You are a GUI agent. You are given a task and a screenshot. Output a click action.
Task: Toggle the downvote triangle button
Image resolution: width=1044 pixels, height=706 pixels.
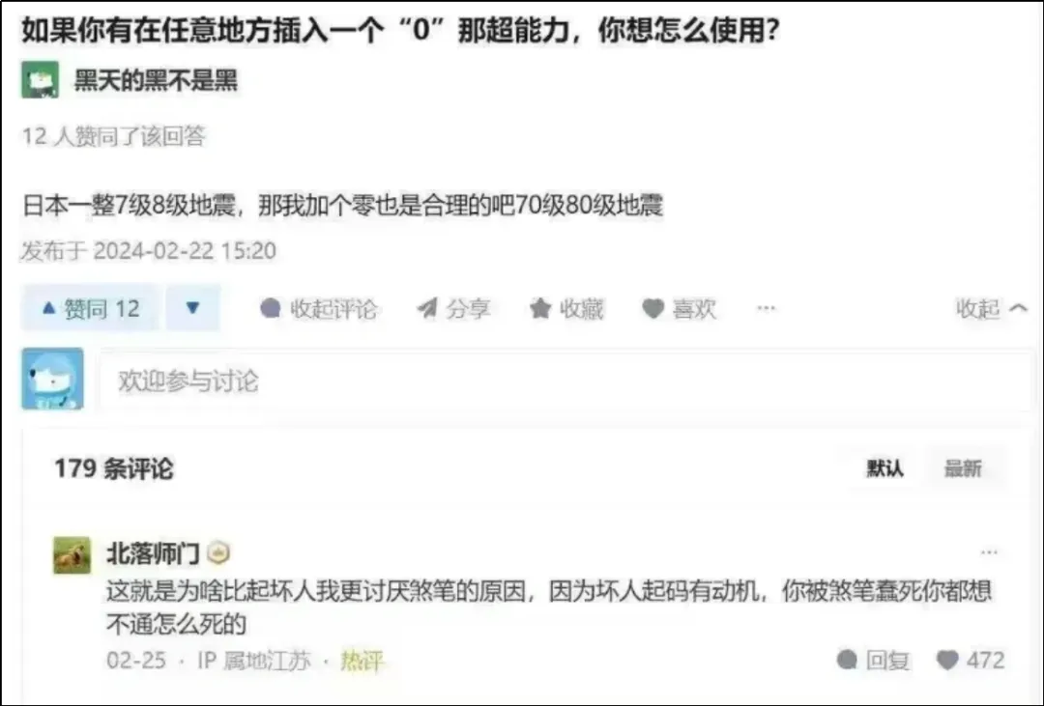point(193,308)
